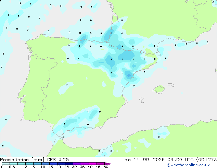
Task: Select the 15–20 mm legend swatch
Action: (53, 164)
